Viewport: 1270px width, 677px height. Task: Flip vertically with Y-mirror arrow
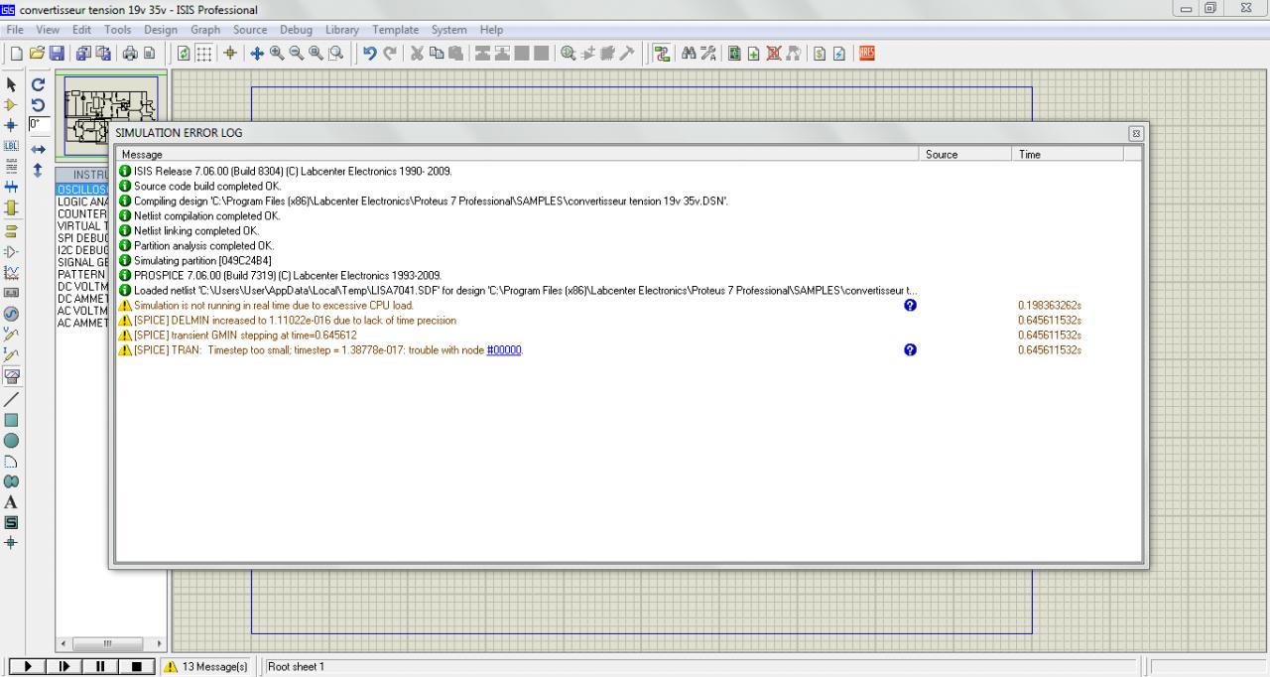click(x=39, y=170)
